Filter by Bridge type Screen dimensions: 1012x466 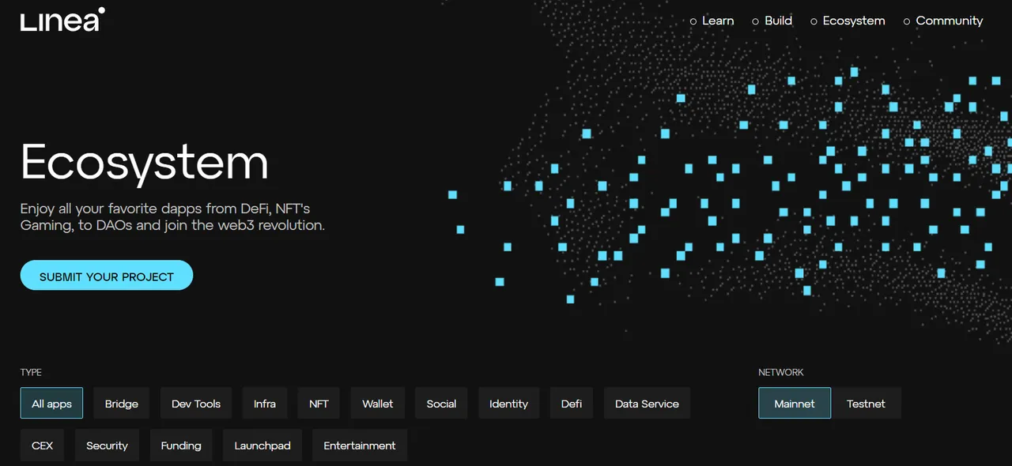click(122, 403)
